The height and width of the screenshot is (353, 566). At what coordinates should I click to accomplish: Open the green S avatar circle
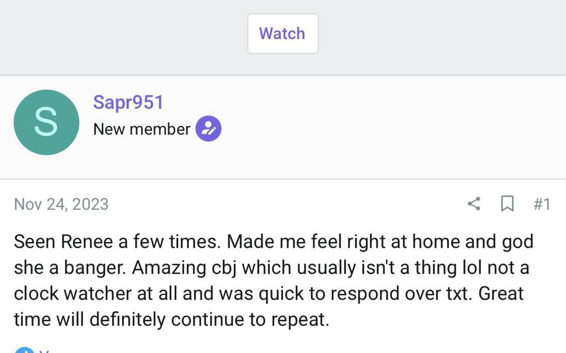tap(46, 122)
